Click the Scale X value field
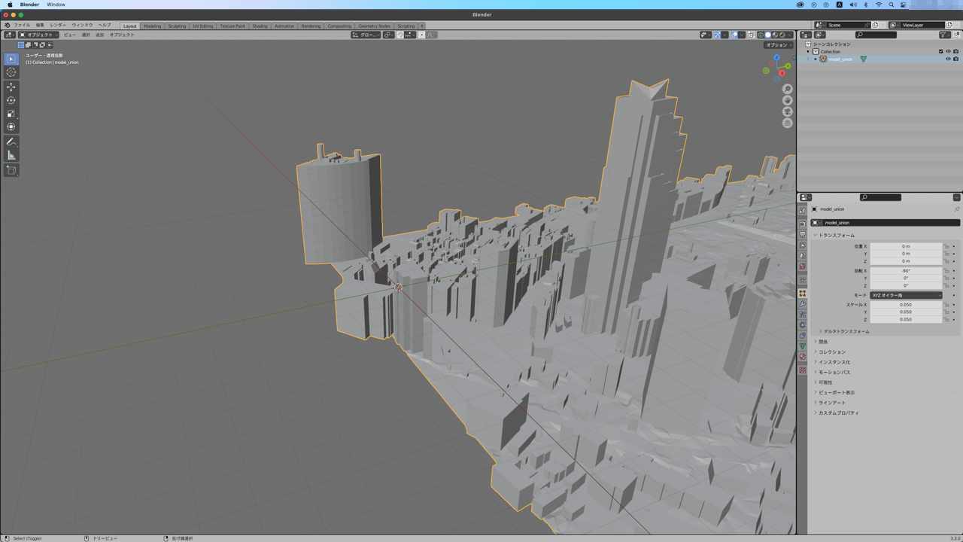Image resolution: width=963 pixels, height=542 pixels. click(x=906, y=305)
